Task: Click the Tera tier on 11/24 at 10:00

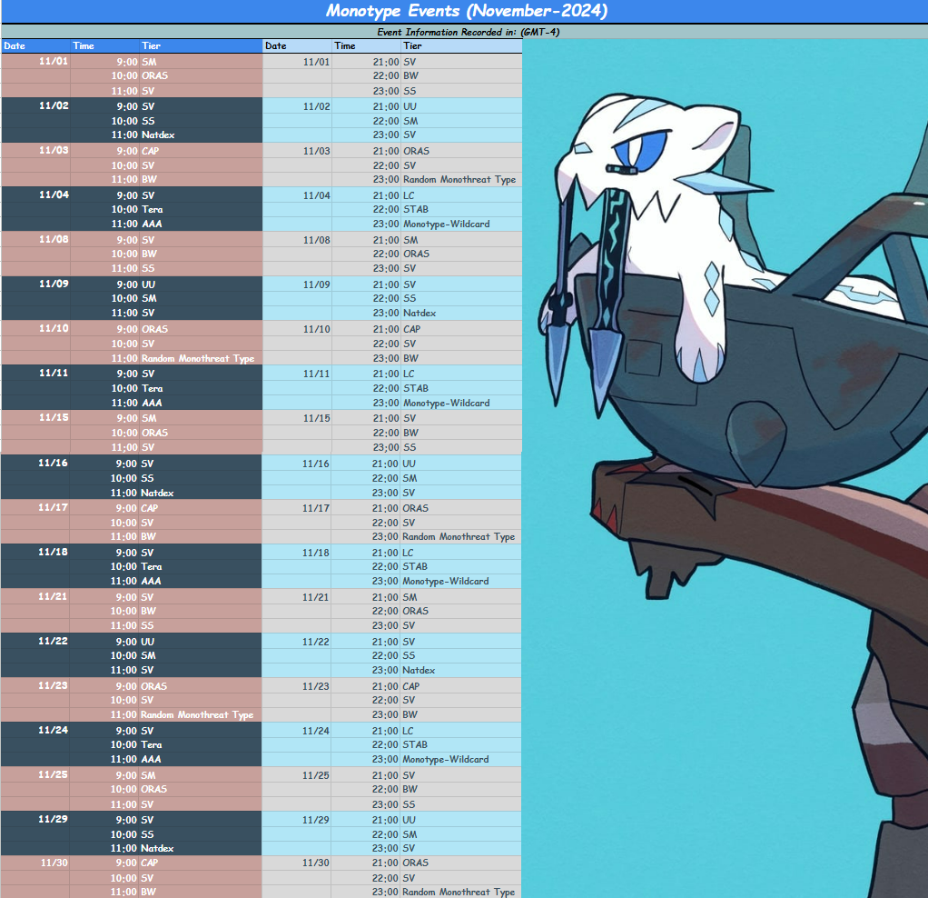Action: (x=152, y=745)
